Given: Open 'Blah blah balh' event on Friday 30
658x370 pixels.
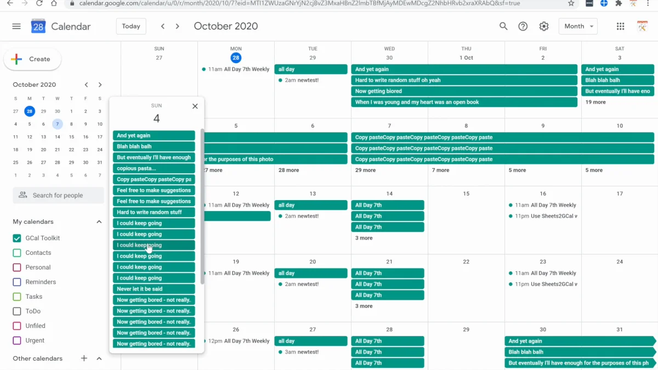Looking at the screenshot, I should 580,352.
